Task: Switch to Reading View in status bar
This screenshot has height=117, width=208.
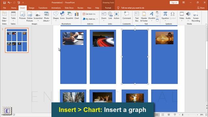Action: [x=169, y=115]
